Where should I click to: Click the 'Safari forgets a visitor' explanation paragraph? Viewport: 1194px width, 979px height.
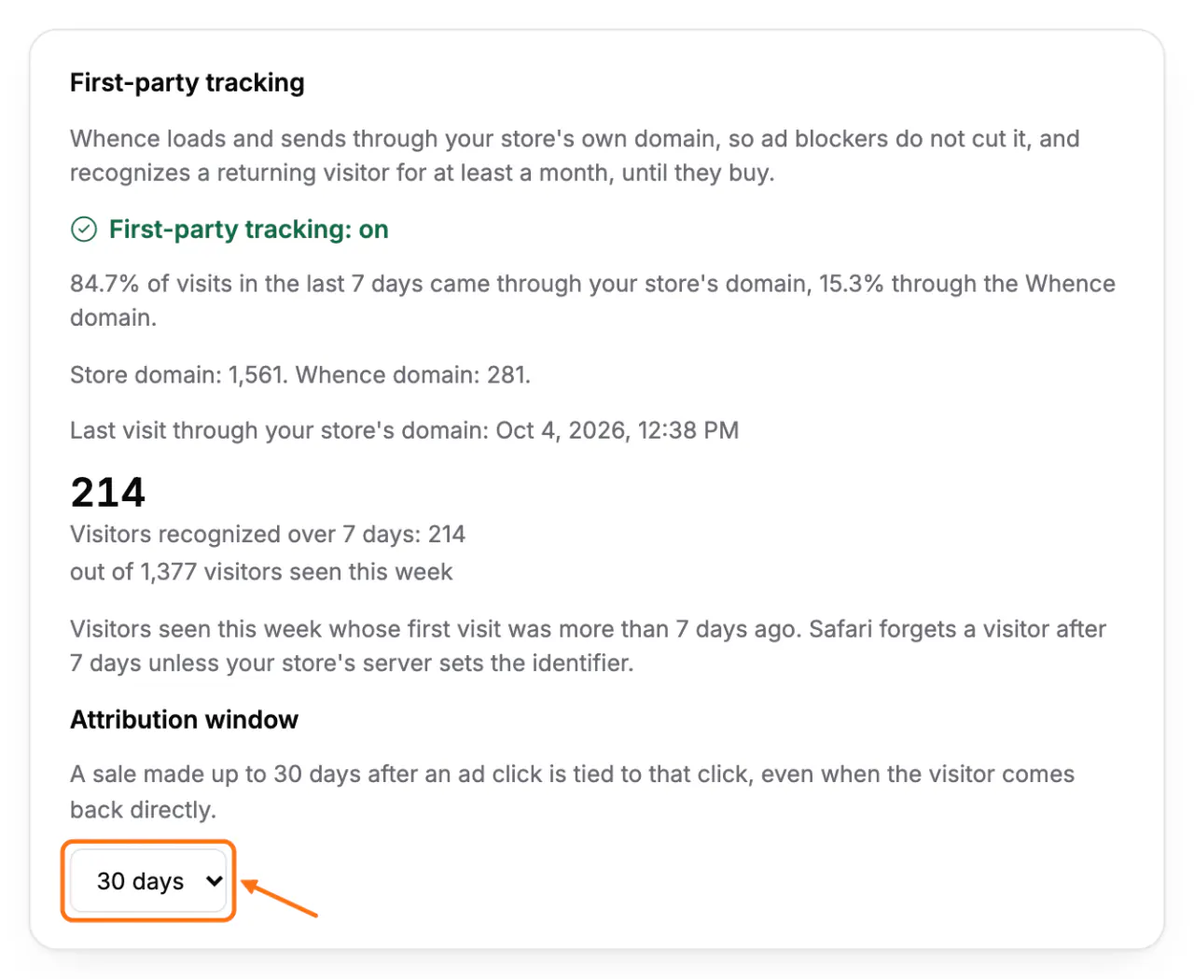pyautogui.click(x=588, y=646)
